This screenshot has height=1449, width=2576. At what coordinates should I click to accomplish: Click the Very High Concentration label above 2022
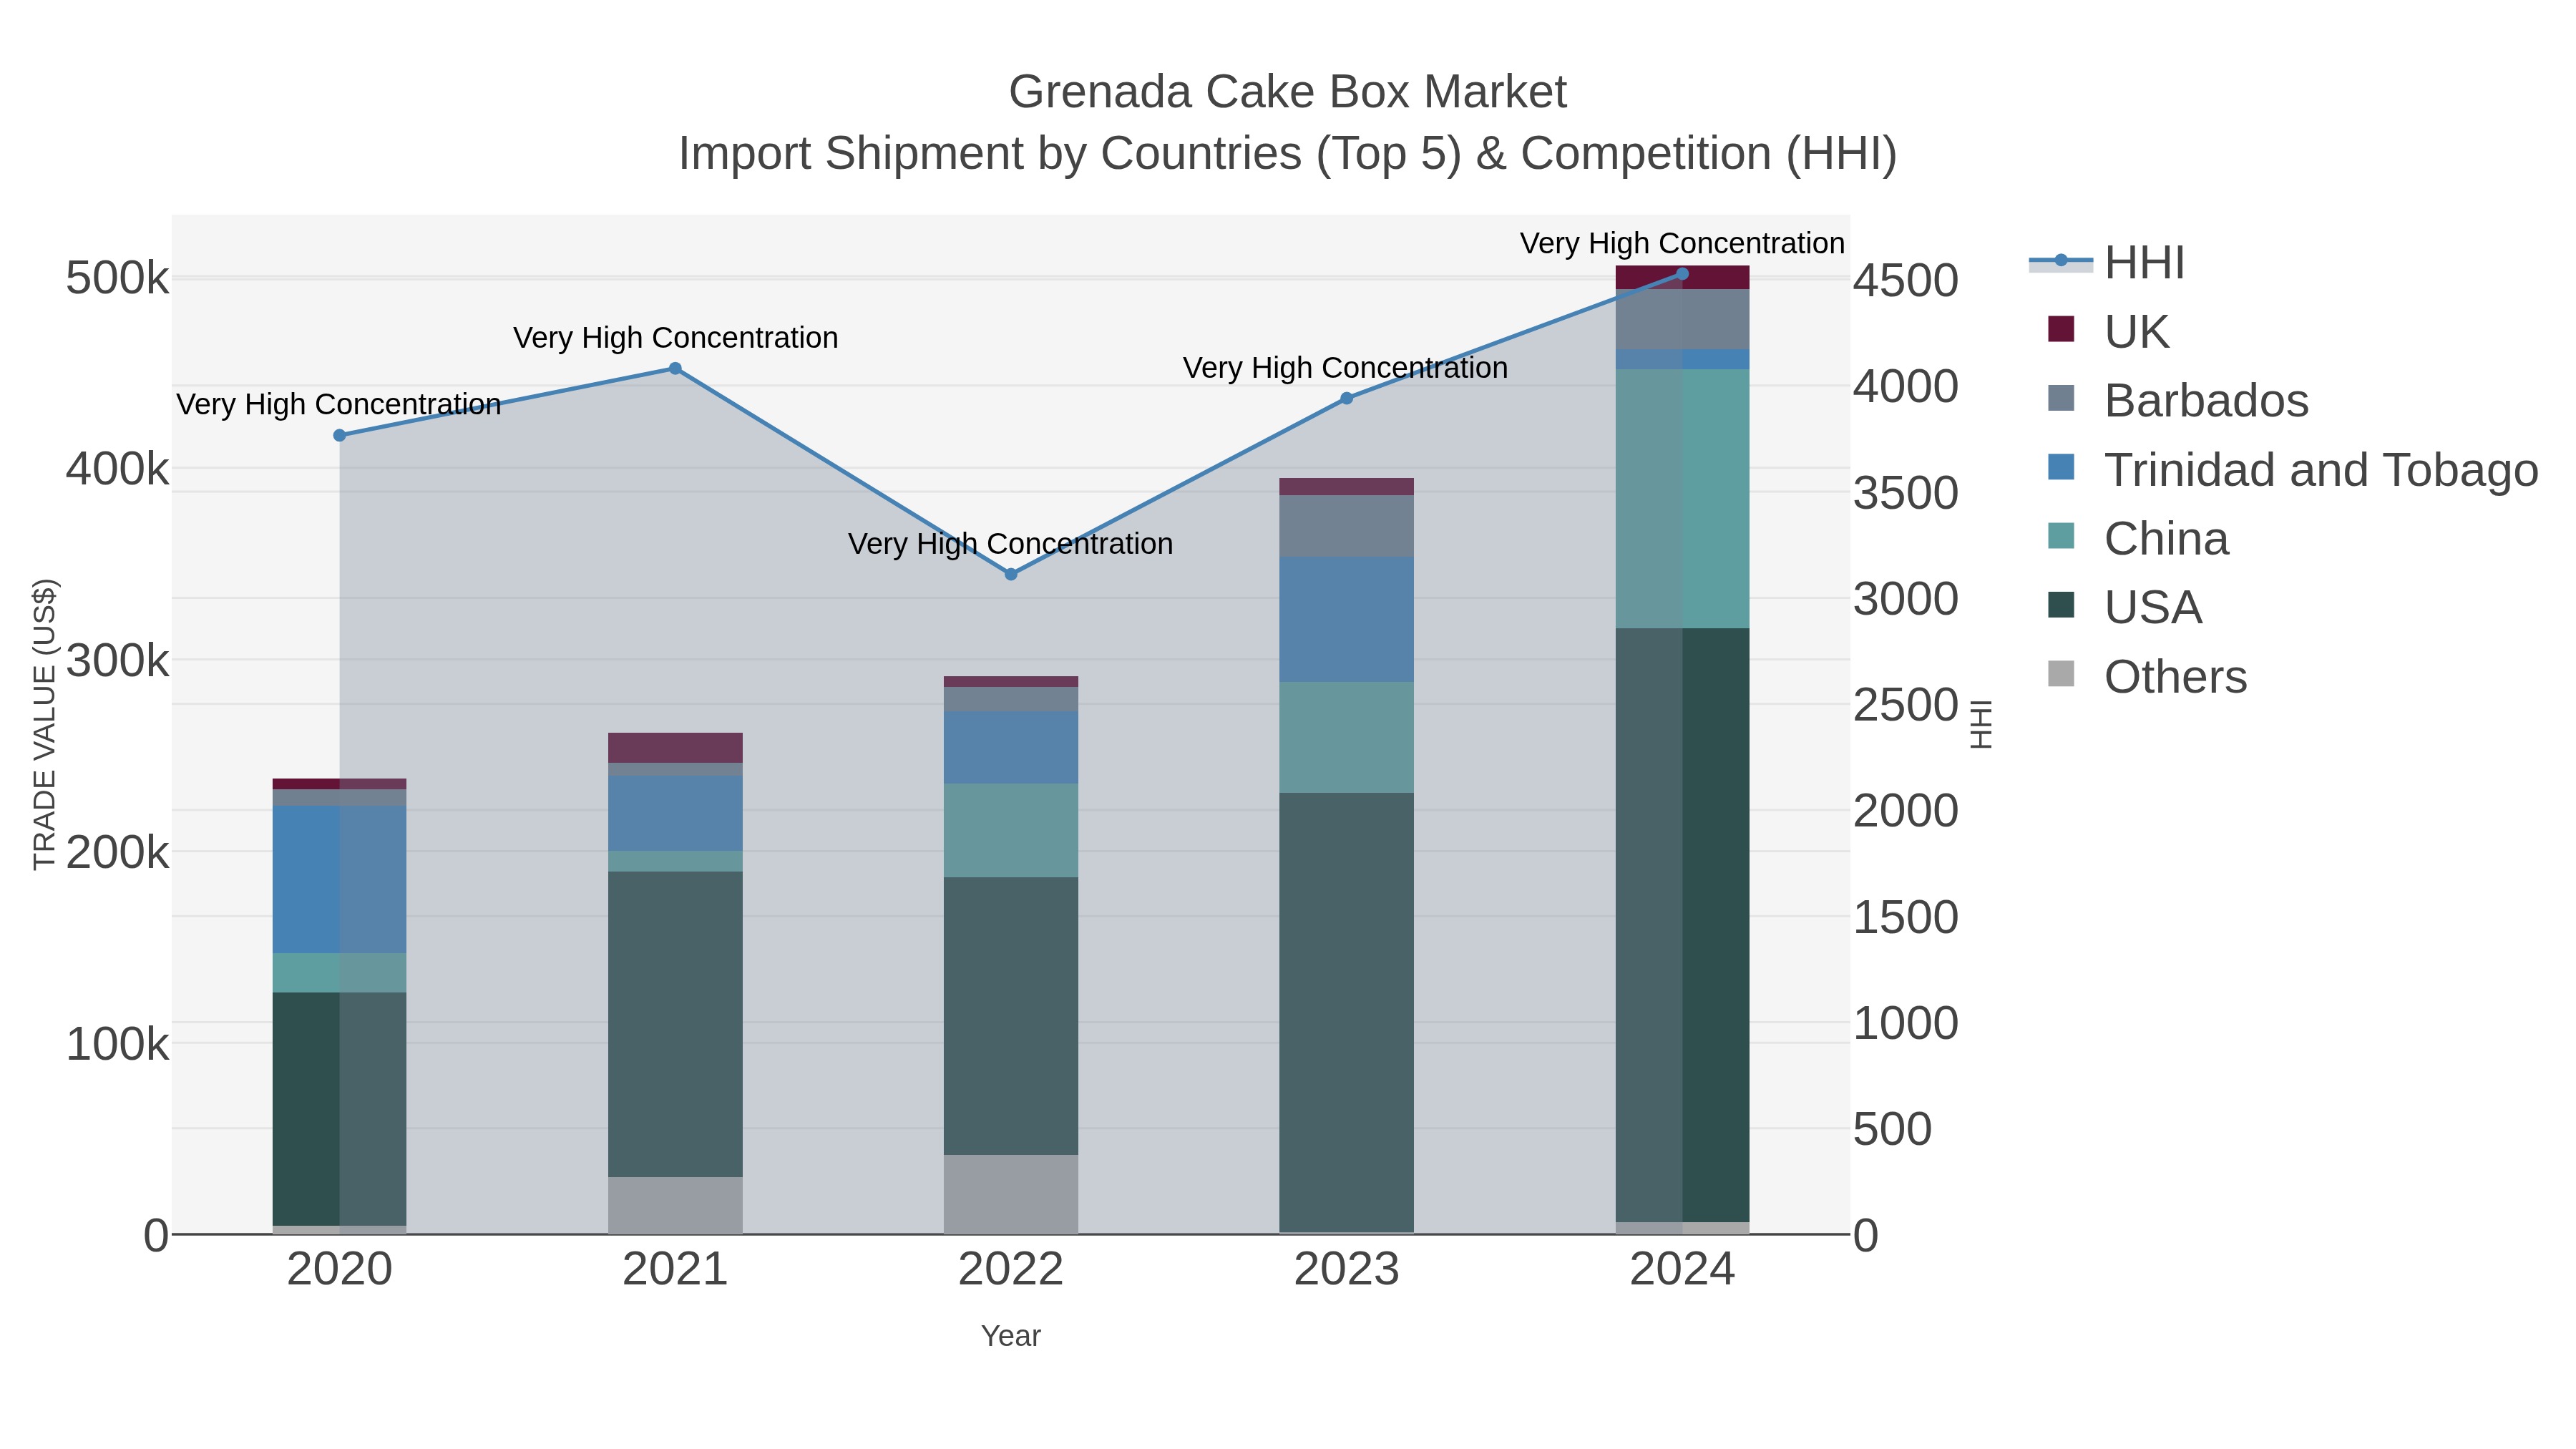pyautogui.click(x=1011, y=544)
